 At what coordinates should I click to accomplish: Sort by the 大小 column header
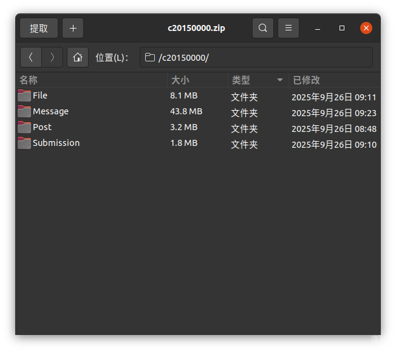pos(180,80)
